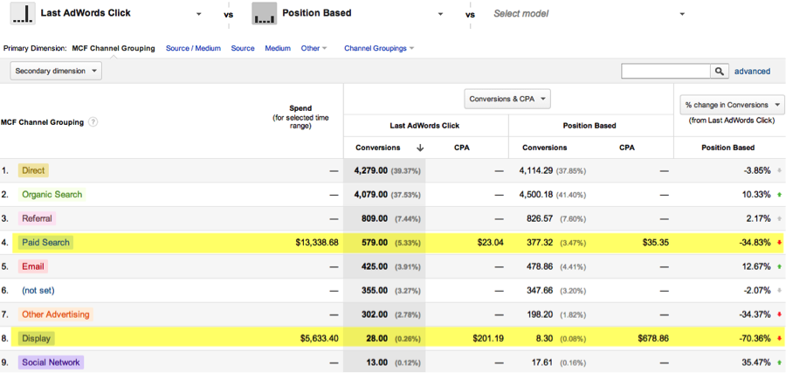
Task: Click Paid Search CPA value $23.04
Action: click(490, 243)
